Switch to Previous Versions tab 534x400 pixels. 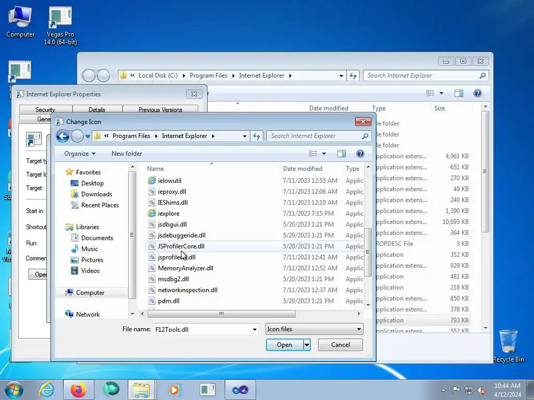click(161, 109)
